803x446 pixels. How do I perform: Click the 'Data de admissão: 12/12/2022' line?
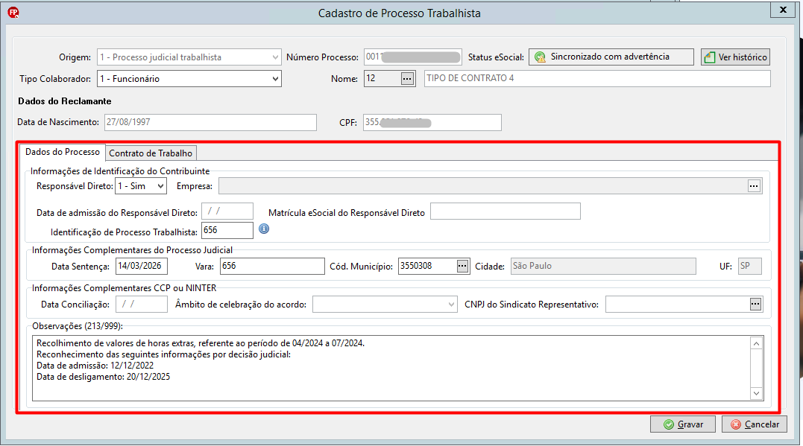95,366
